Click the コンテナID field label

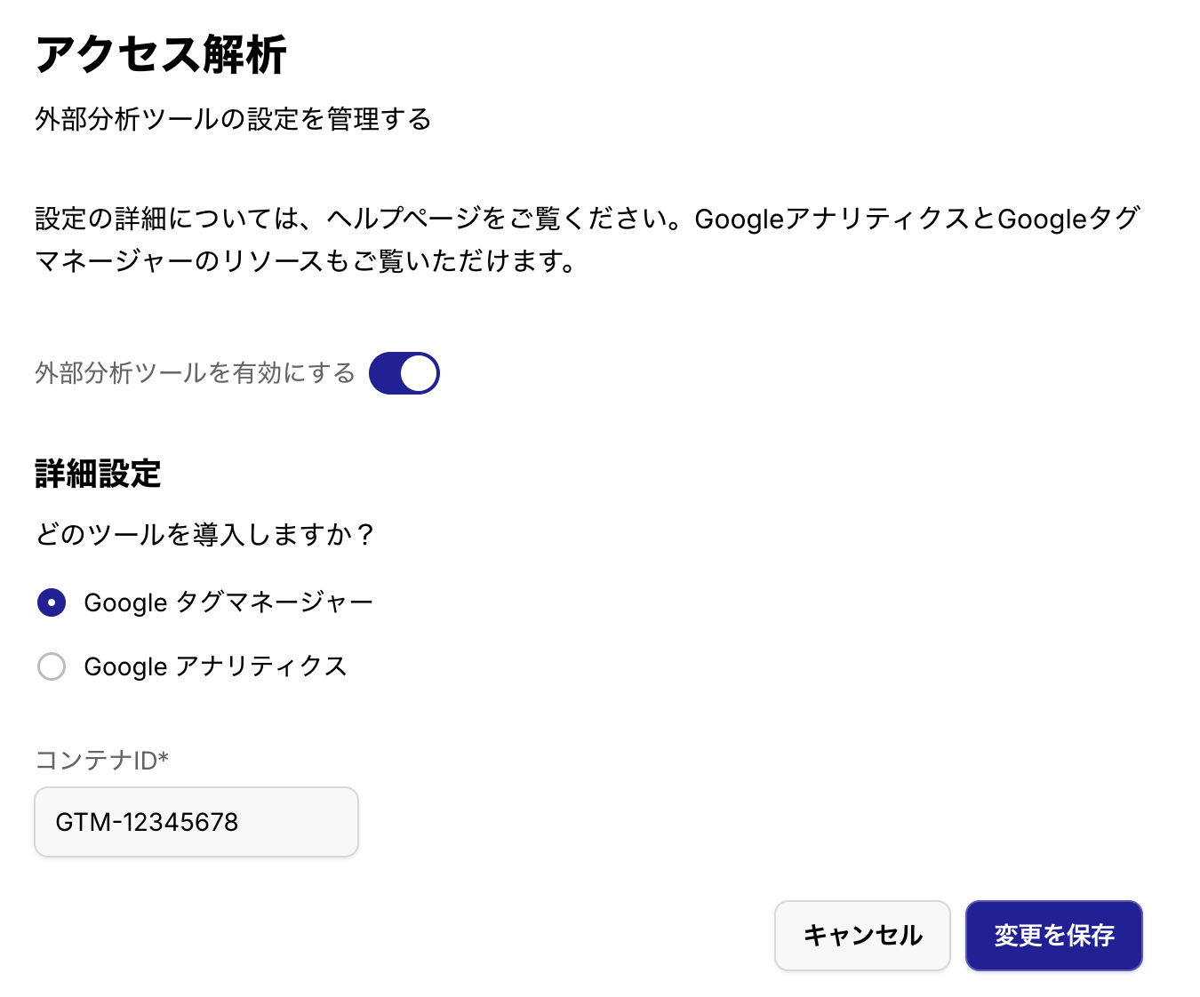click(x=95, y=761)
